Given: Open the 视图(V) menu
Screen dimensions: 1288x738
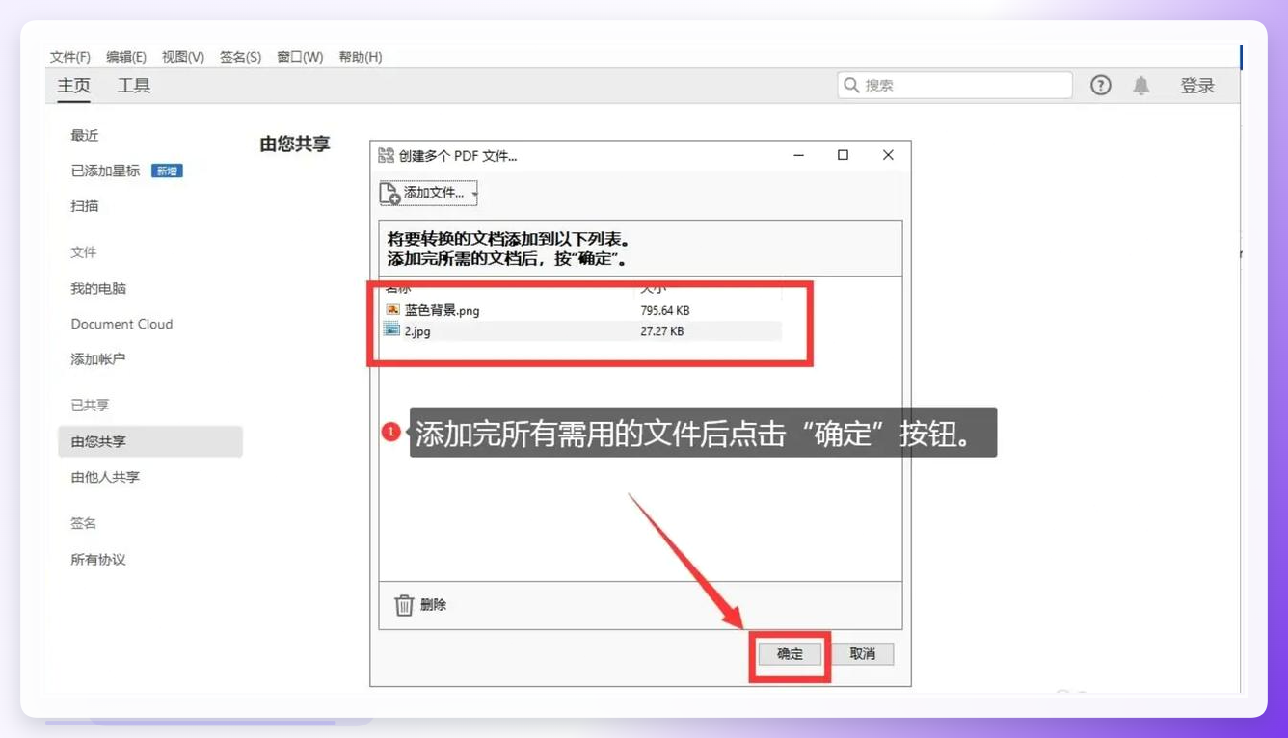Looking at the screenshot, I should (x=183, y=57).
